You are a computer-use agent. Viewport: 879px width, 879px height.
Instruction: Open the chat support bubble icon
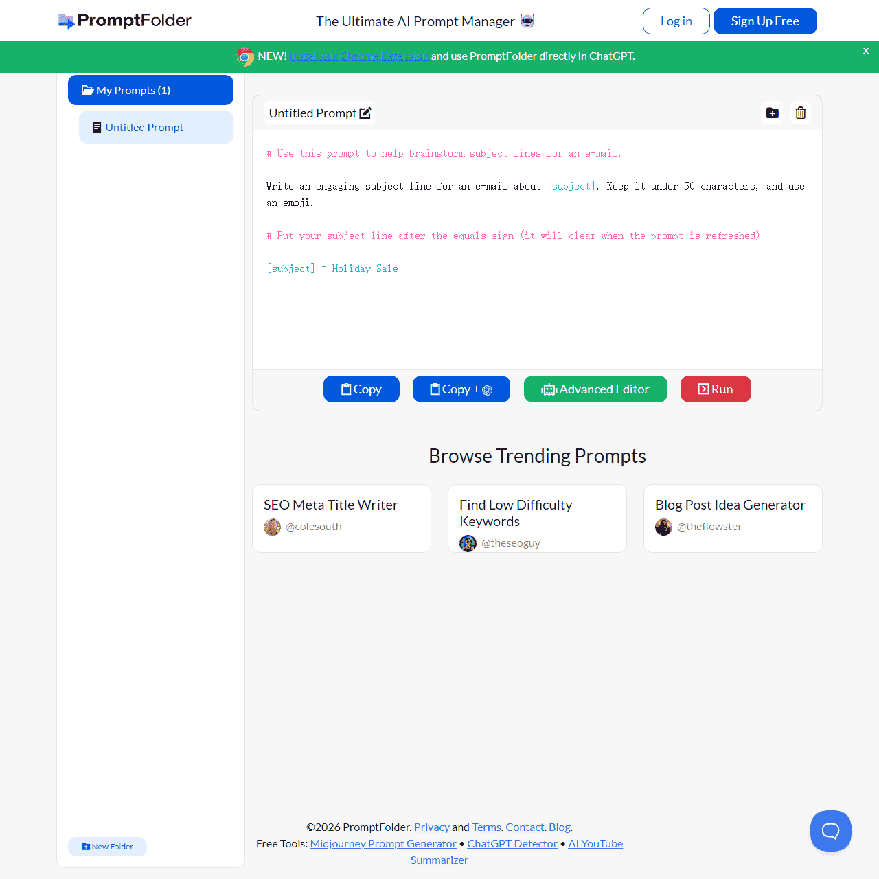pyautogui.click(x=831, y=831)
